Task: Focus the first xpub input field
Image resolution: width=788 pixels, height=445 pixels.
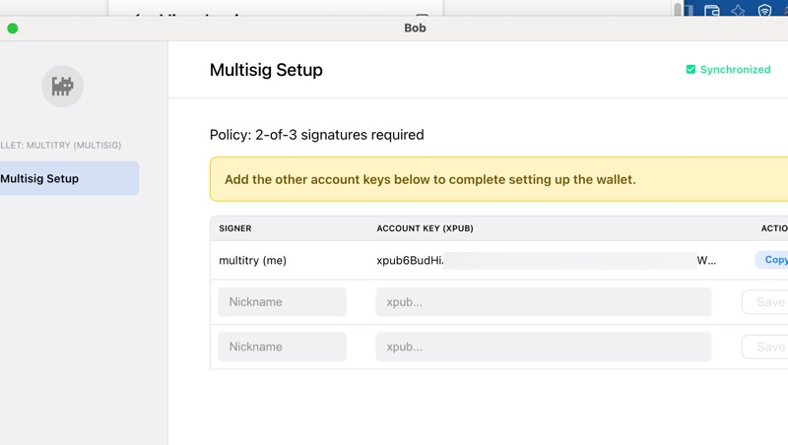Action: (x=543, y=302)
